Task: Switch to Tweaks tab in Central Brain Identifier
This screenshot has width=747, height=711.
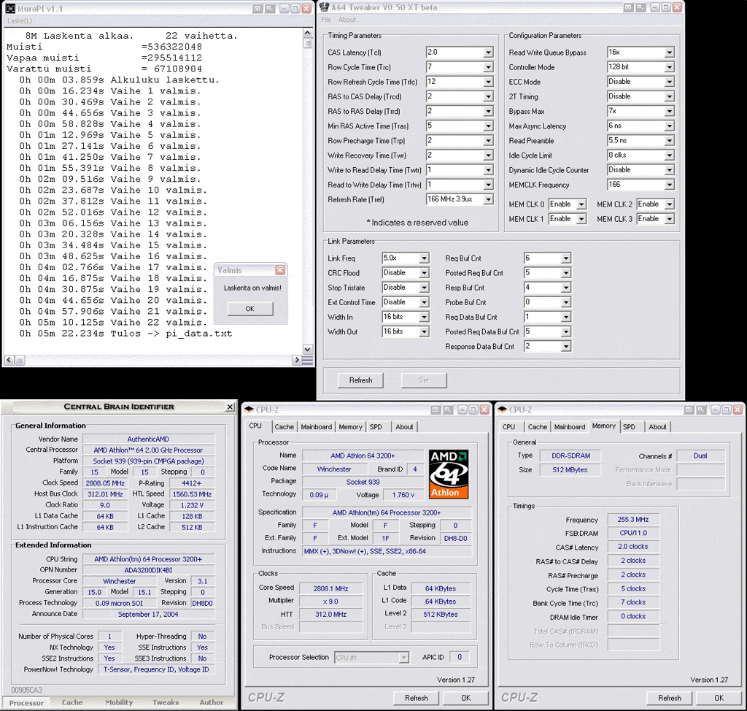Action: click(x=166, y=702)
